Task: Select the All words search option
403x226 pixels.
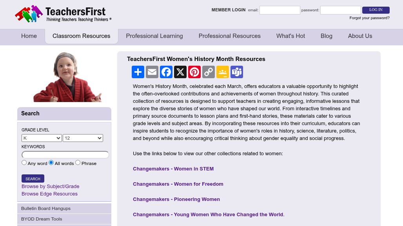Action: pos(51,162)
